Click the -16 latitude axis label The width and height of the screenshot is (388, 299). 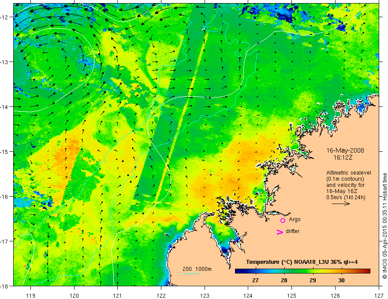click(x=5, y=197)
